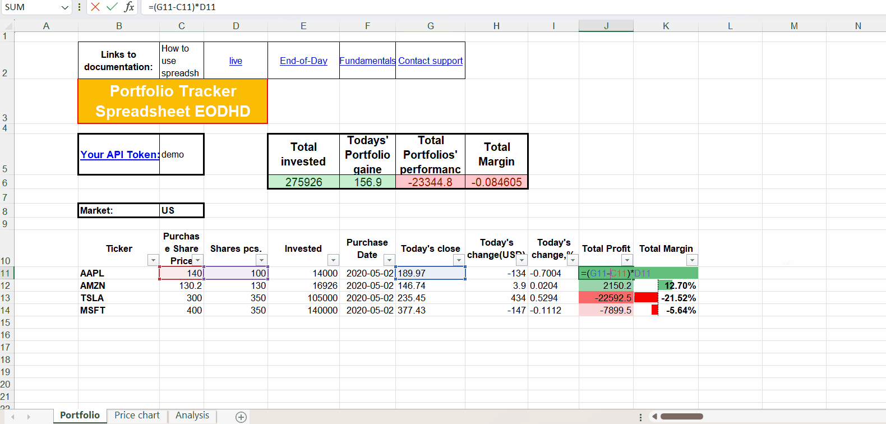Select the MSFT close price 377.43
The image size is (886, 424).
pyautogui.click(x=430, y=310)
